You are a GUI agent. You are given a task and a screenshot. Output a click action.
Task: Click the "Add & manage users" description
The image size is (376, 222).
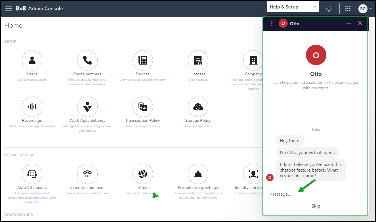tap(32, 80)
